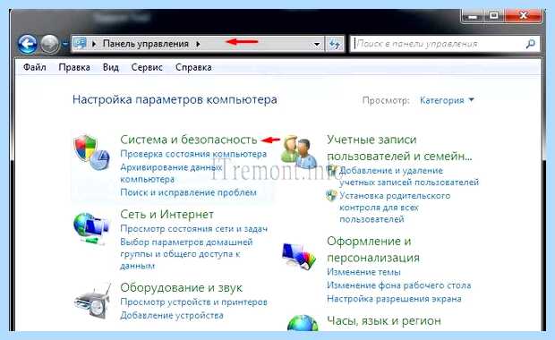555x340 pixels.
Task: Open the Категория view dropdown
Action: pos(447,100)
